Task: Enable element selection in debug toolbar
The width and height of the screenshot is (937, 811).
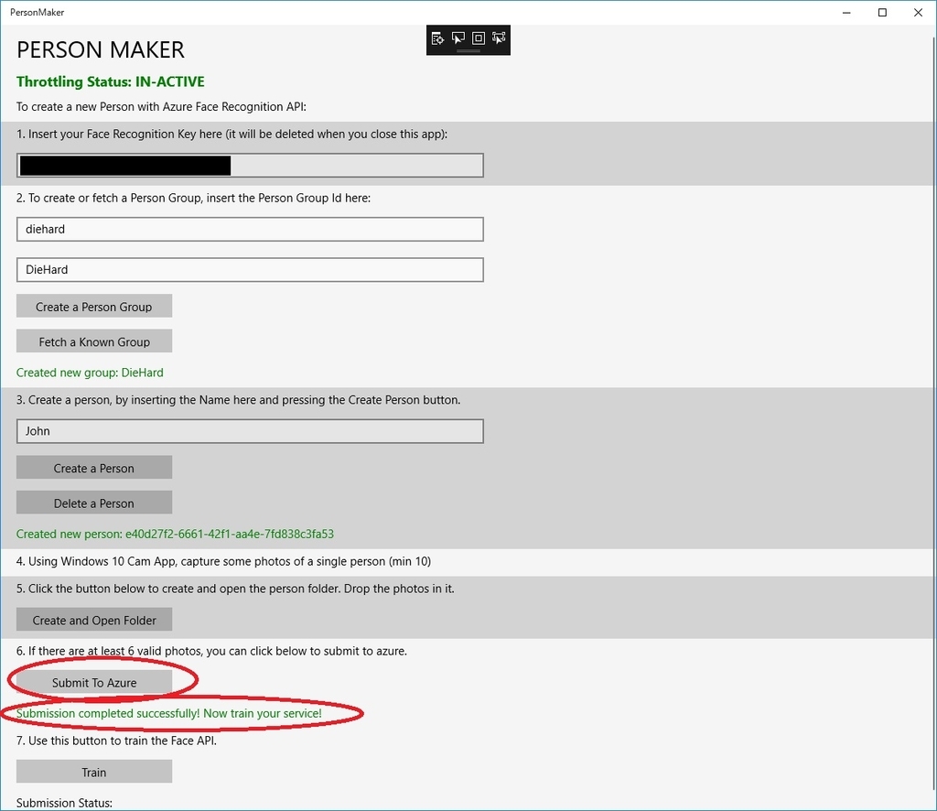Action: pyautogui.click(x=458, y=38)
